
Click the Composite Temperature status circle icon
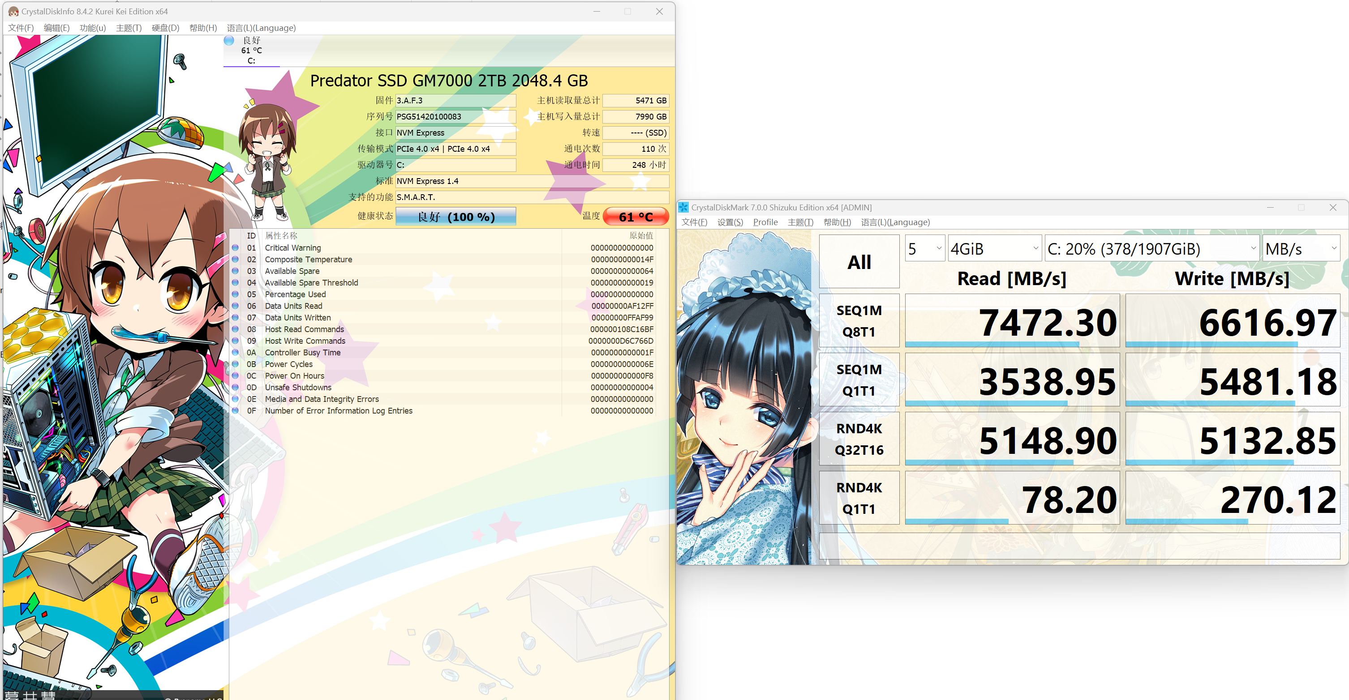tap(236, 260)
